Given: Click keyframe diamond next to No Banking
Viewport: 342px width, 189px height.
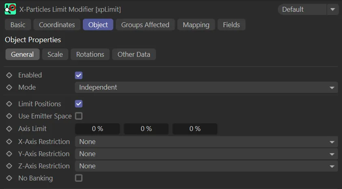Looking at the screenshot, I should (x=9, y=178).
